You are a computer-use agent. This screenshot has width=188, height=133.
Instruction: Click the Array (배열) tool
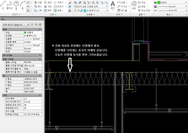click(x=58, y=11)
